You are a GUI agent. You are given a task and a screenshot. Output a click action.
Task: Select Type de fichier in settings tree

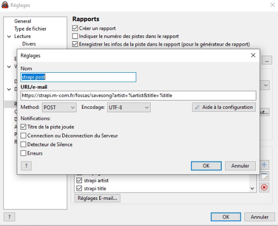[30, 29]
